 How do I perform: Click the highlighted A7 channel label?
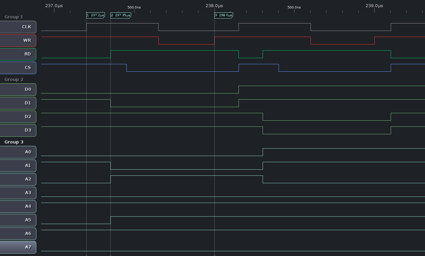tap(18, 247)
